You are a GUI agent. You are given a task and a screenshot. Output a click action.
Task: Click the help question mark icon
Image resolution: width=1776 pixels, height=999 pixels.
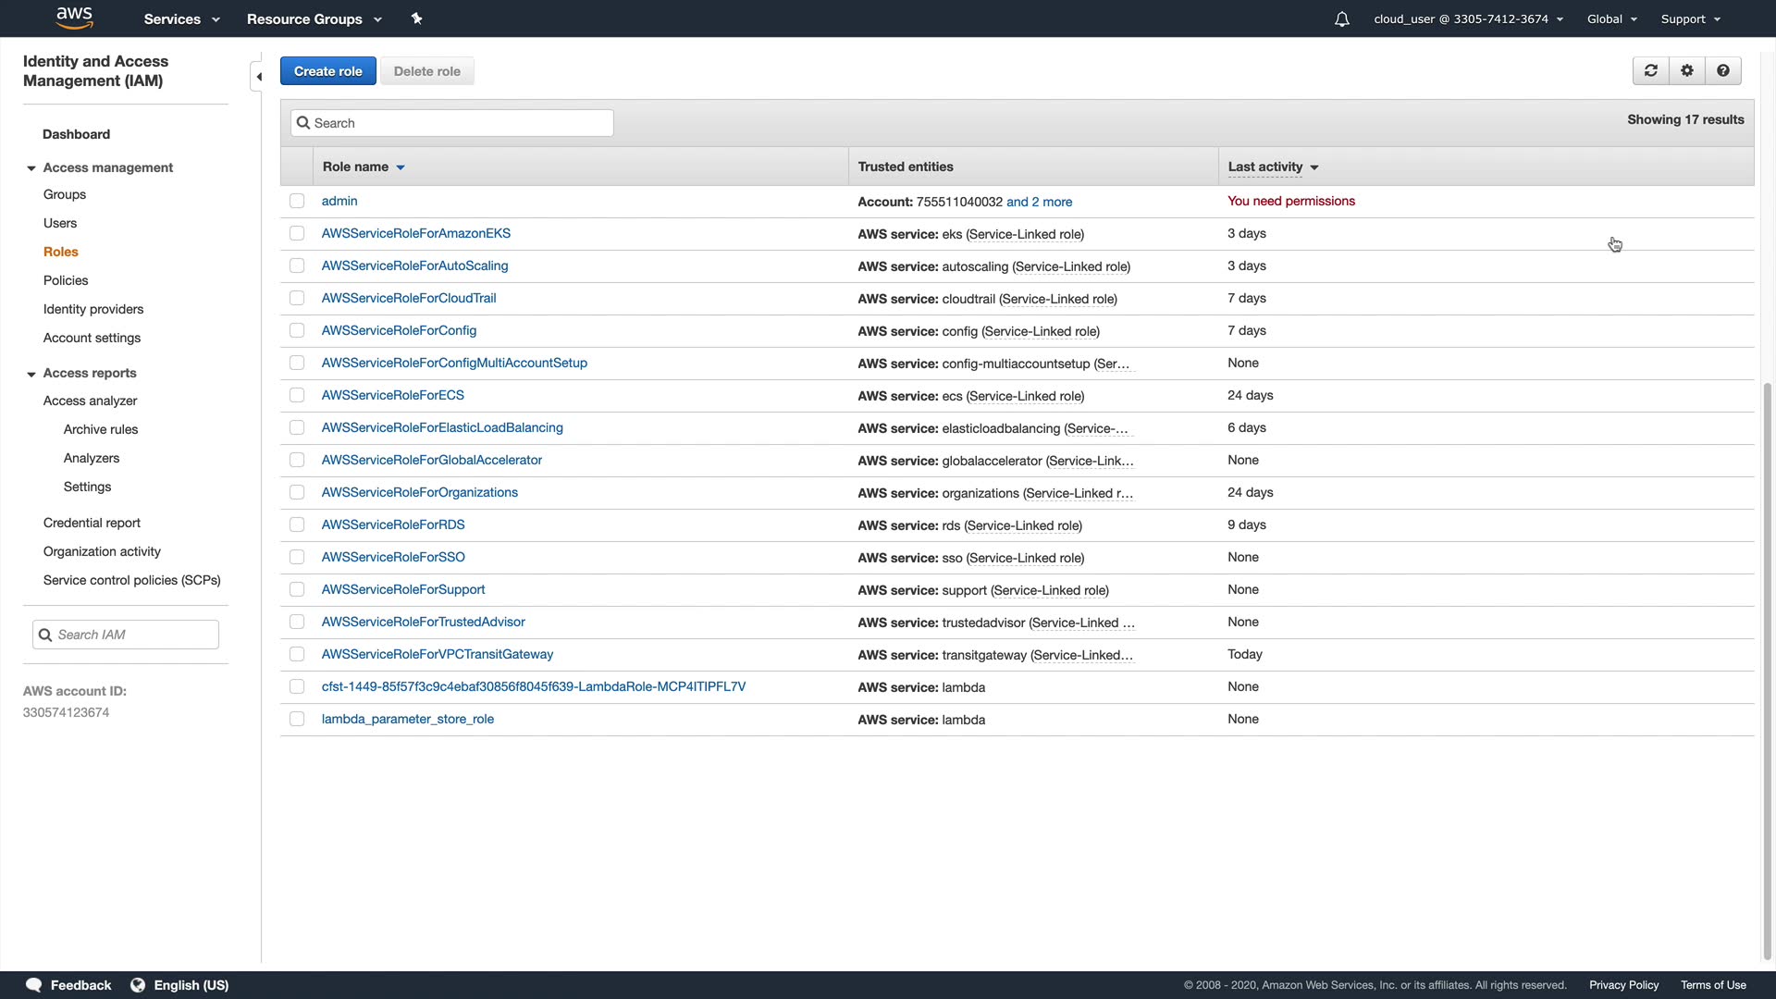1723,71
